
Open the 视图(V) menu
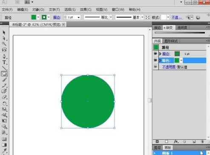[102, 10]
